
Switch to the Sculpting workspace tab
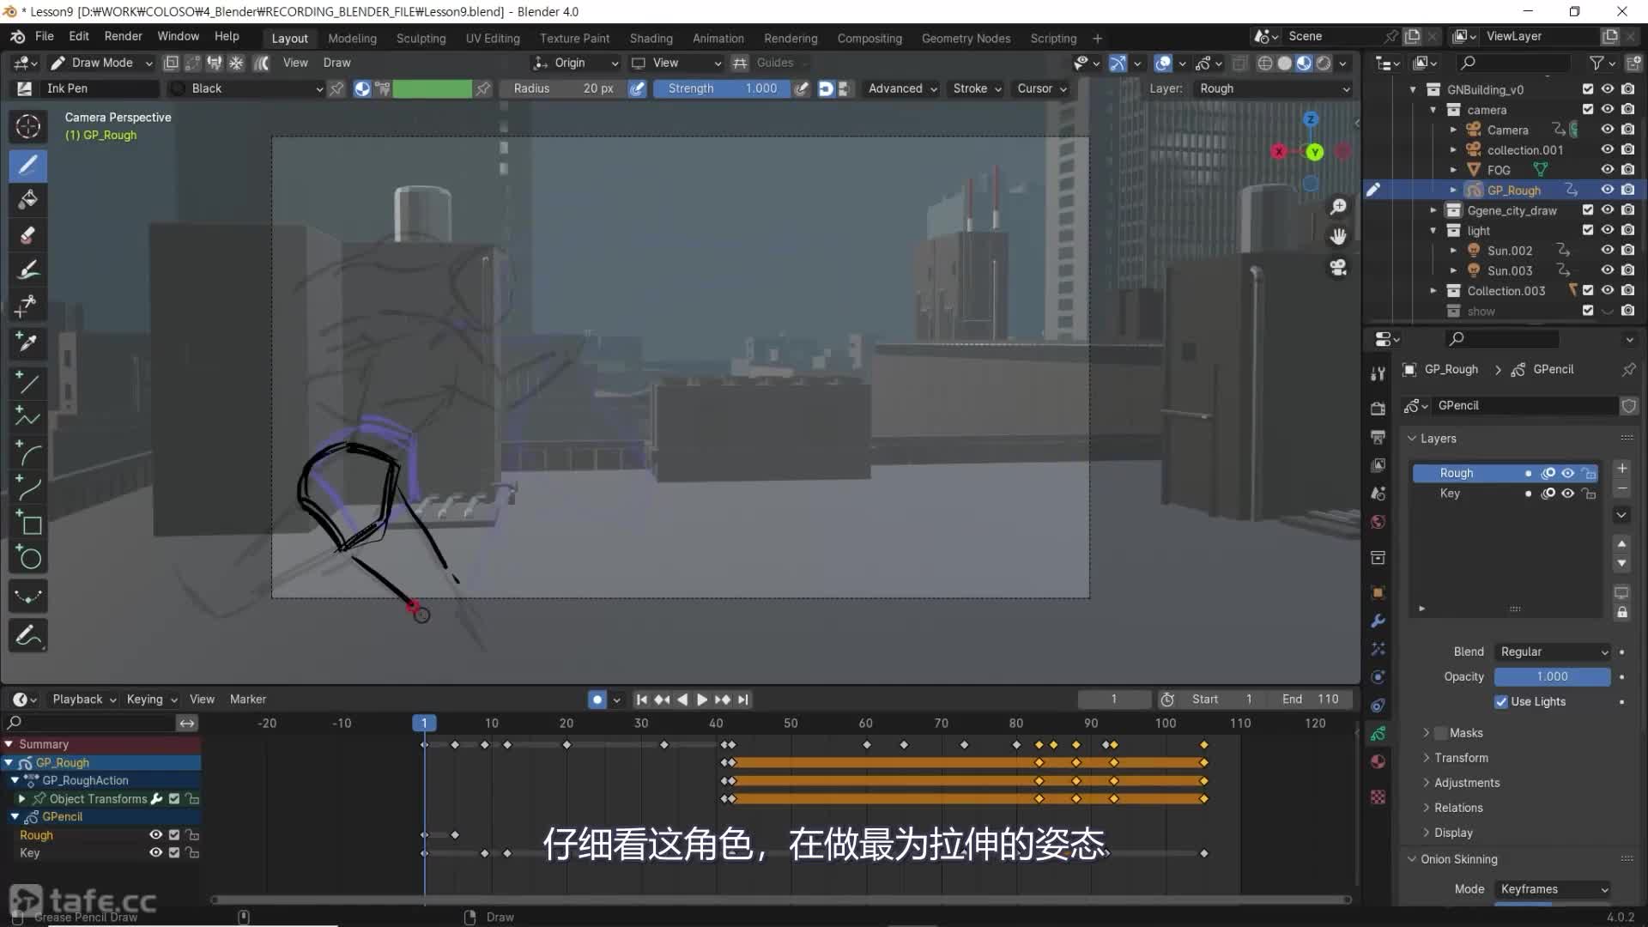pos(421,39)
